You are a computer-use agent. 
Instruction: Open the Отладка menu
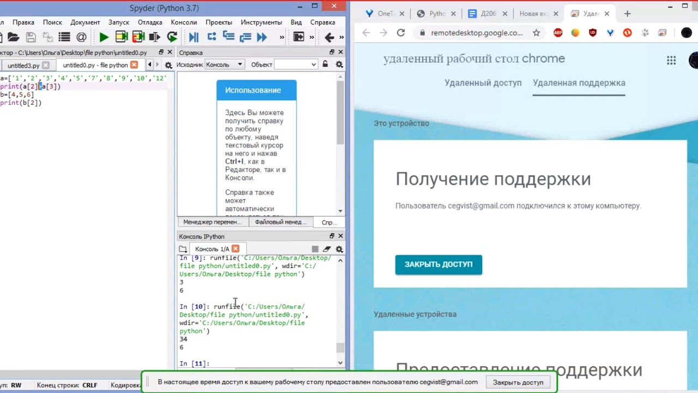[150, 22]
